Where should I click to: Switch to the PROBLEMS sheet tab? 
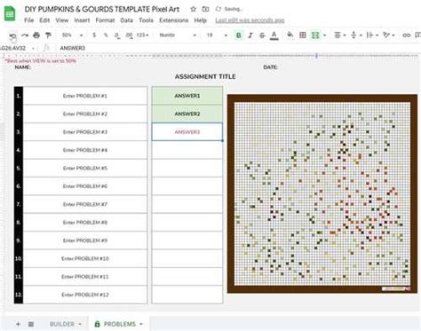119,324
